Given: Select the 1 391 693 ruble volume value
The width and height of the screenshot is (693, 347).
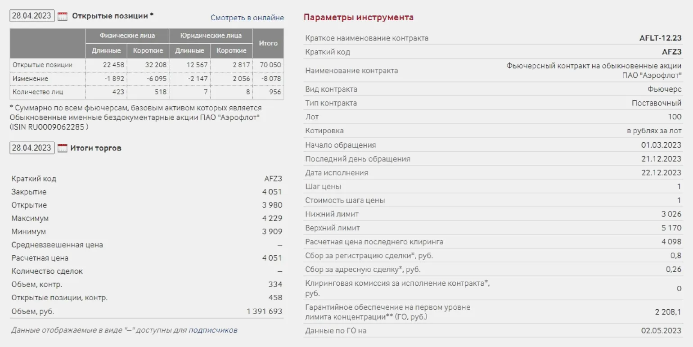Looking at the screenshot, I should (264, 311).
